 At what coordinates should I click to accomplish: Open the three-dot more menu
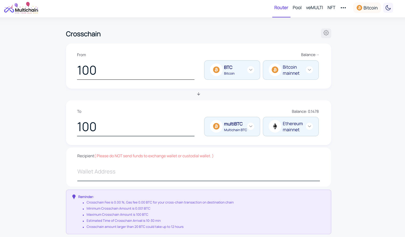coord(343,8)
